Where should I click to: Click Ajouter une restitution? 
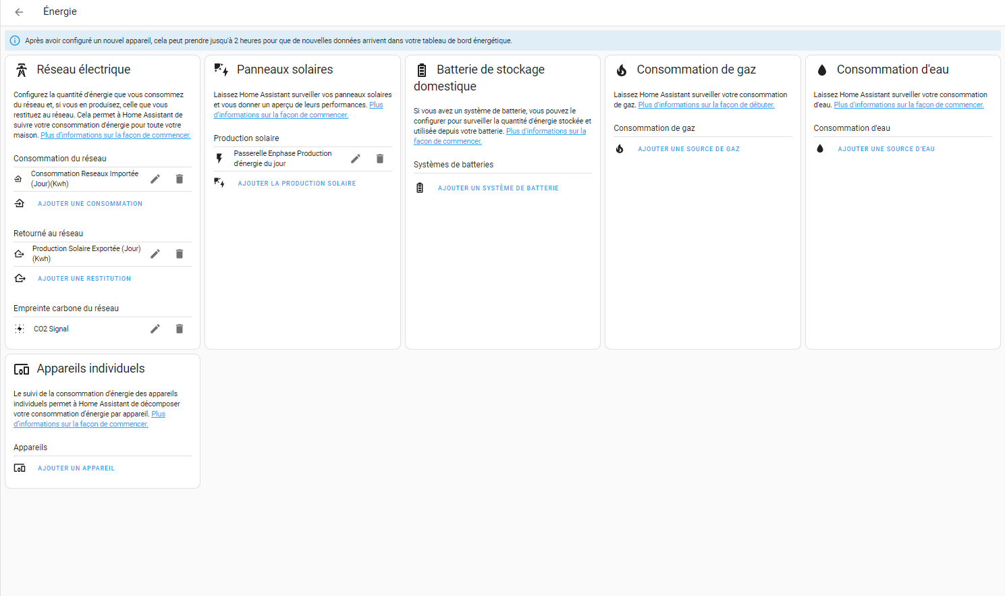tap(84, 279)
